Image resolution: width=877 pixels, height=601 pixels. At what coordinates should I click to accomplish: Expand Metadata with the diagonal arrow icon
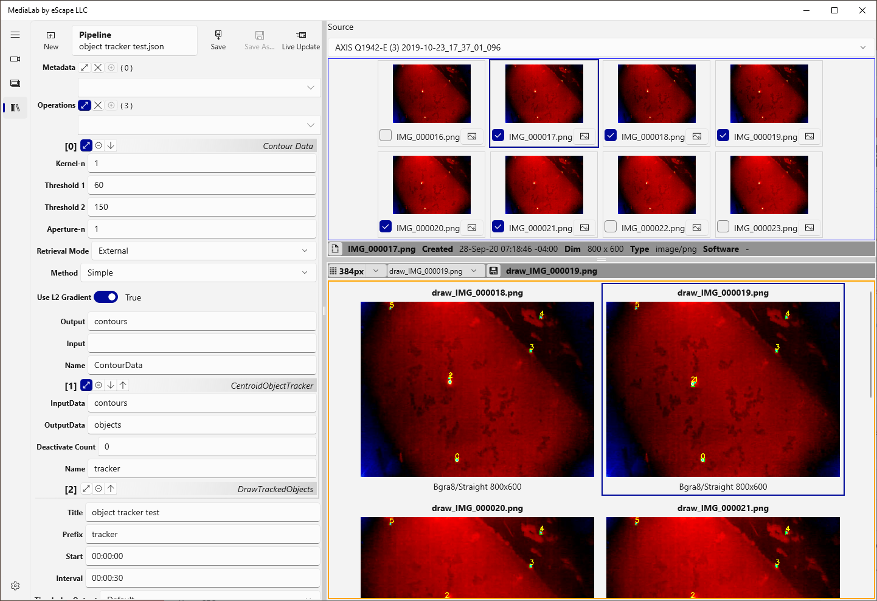click(84, 67)
